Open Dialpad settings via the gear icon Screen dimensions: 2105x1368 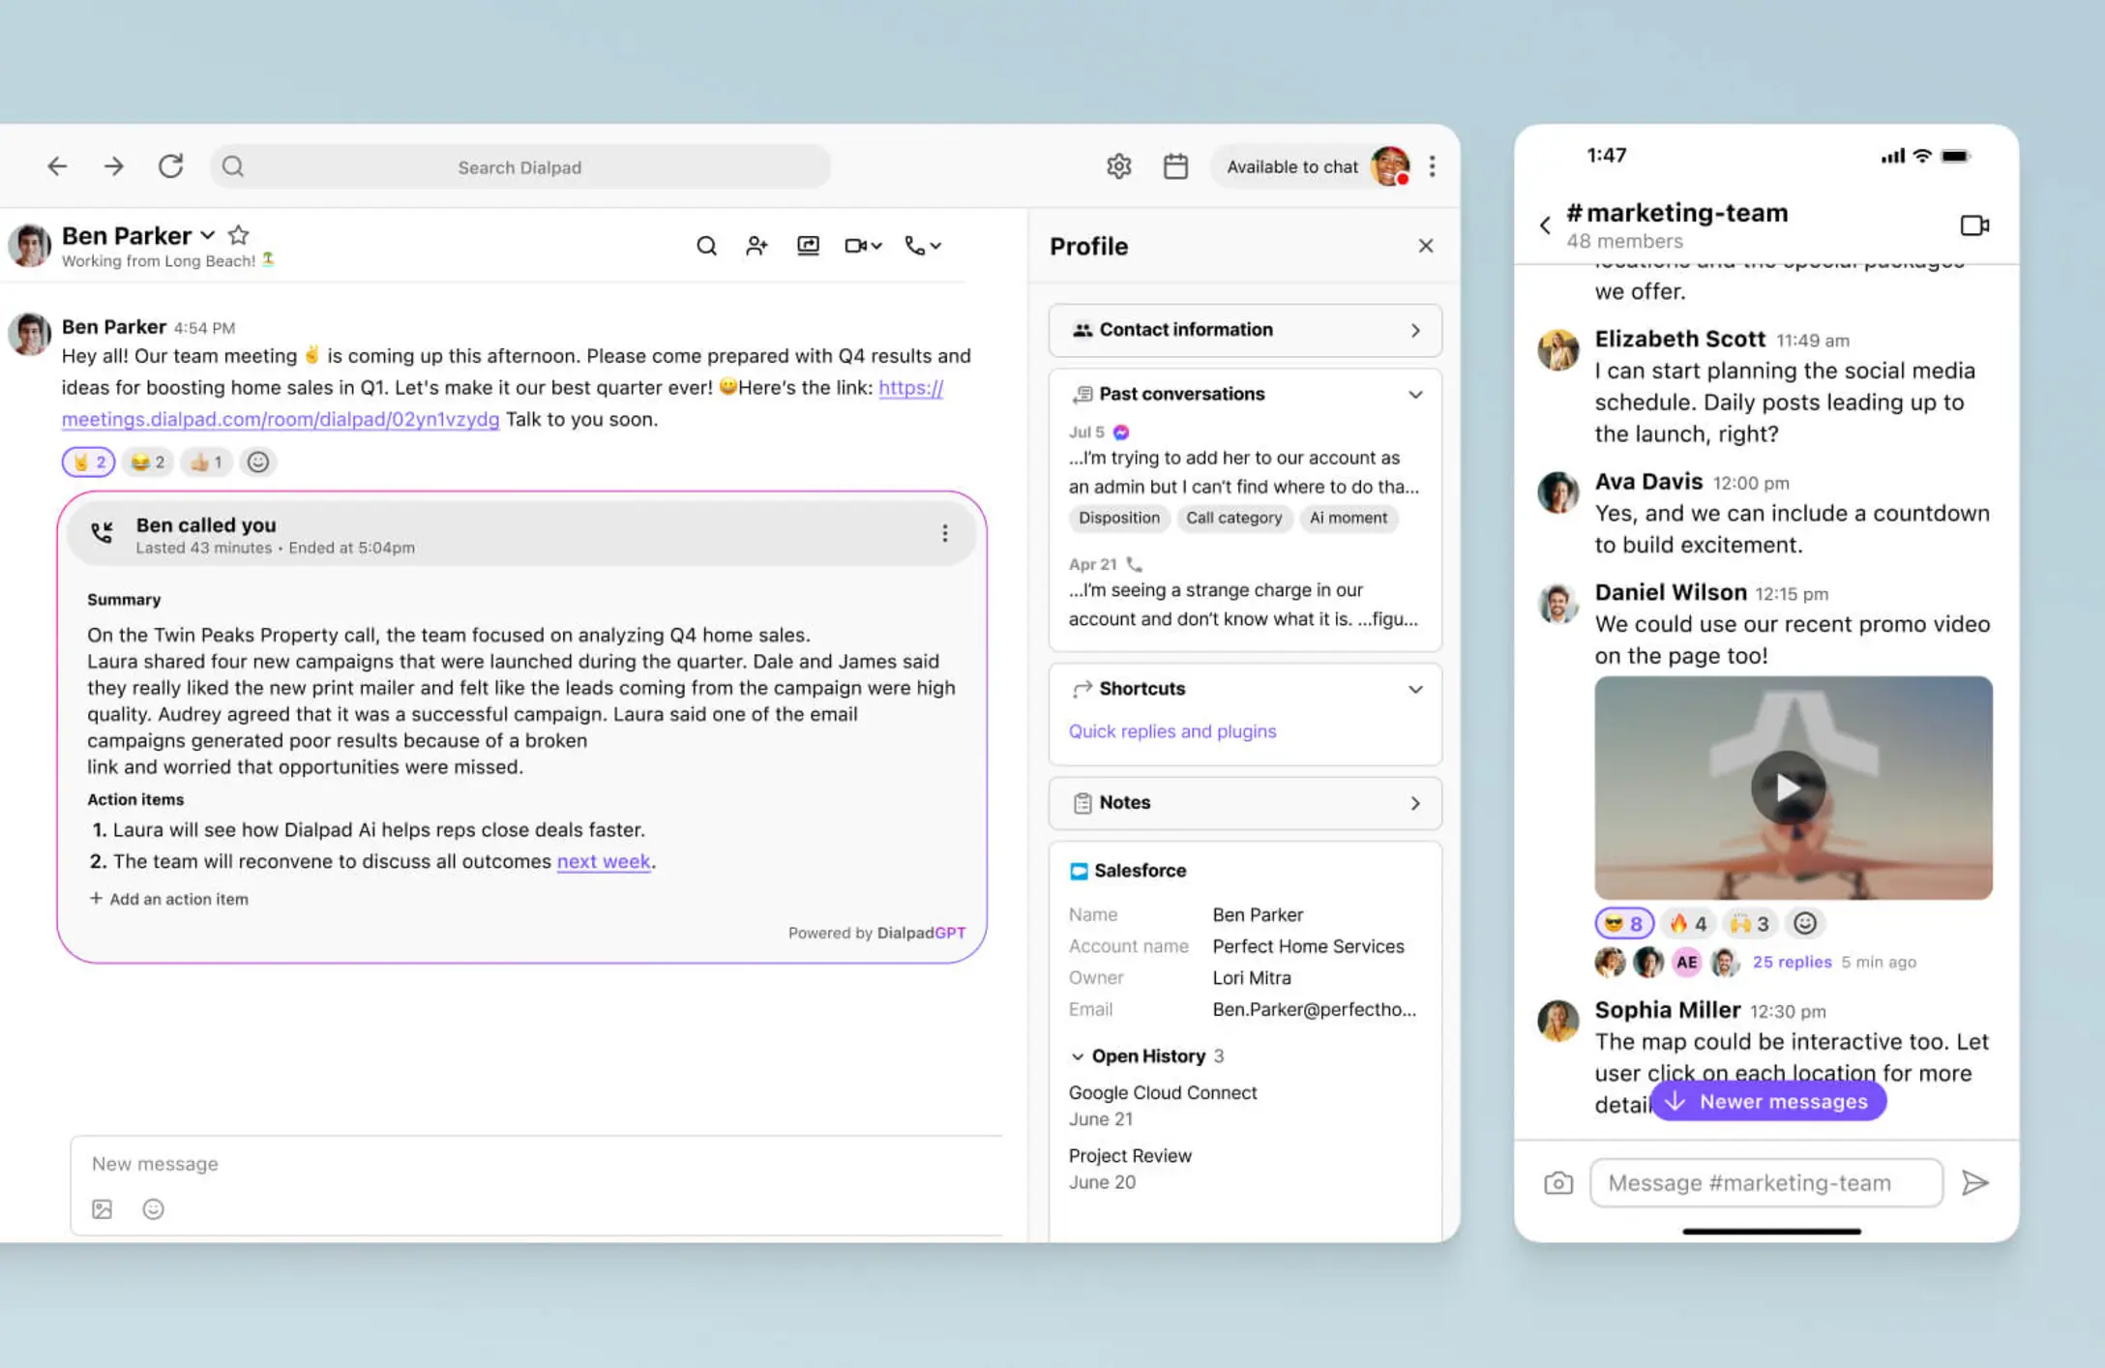point(1118,165)
